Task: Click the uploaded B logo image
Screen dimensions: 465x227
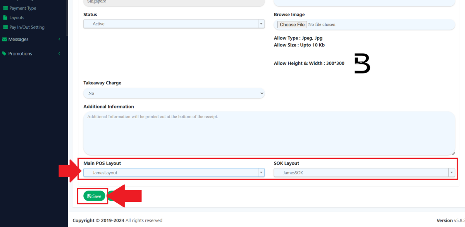Action: point(362,63)
